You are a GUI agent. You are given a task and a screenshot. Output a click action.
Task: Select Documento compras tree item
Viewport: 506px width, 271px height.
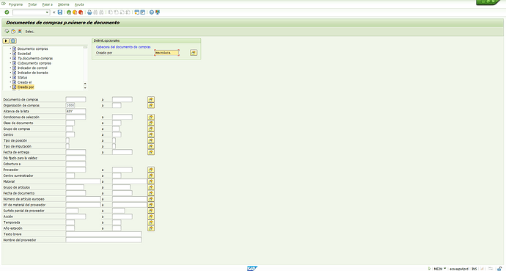32,48
